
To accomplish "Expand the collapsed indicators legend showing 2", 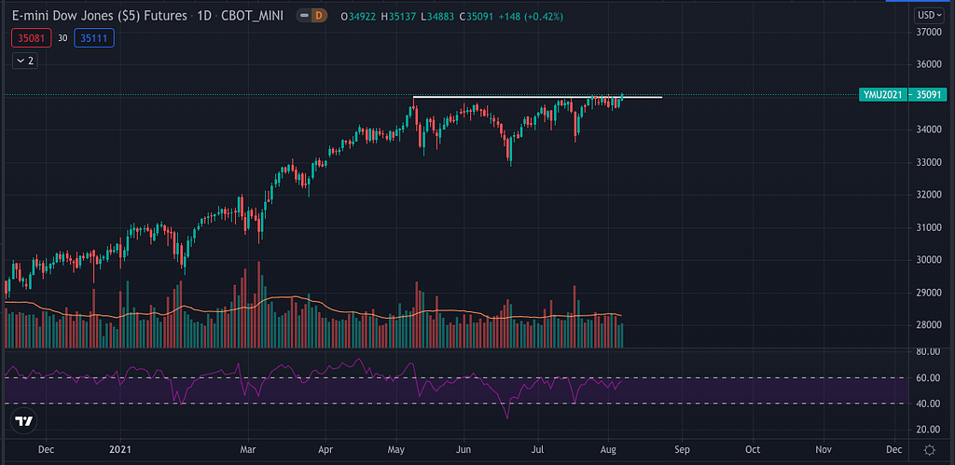I will (25, 61).
